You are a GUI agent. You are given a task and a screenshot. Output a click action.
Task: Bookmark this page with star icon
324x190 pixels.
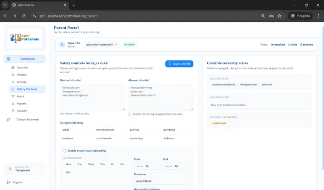(279, 16)
